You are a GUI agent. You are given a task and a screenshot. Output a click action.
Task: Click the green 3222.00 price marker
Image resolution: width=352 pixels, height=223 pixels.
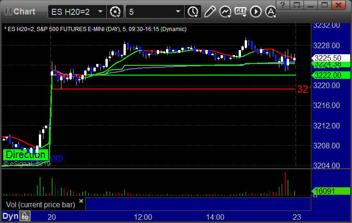pyautogui.click(x=331, y=75)
